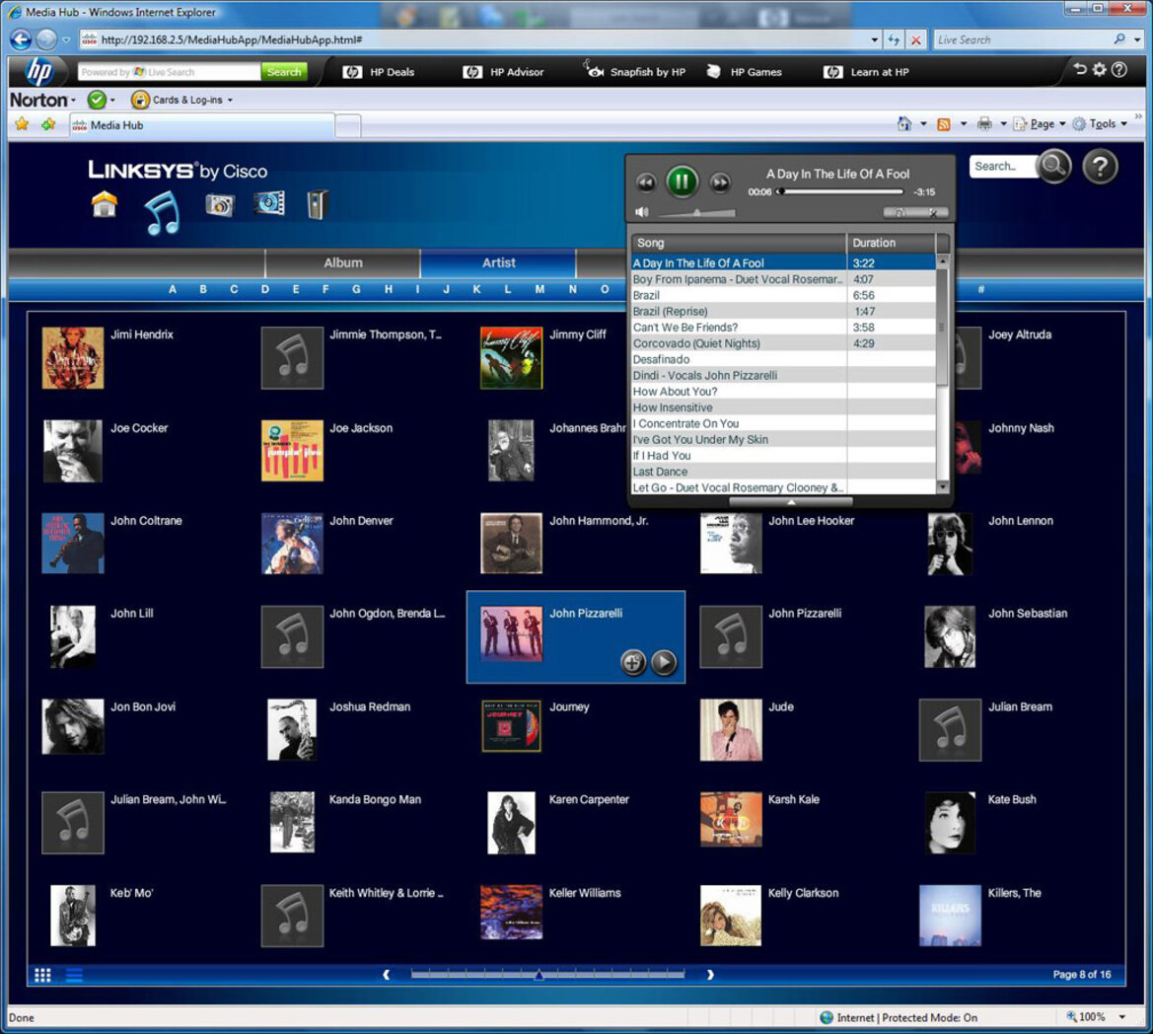This screenshot has width=1153, height=1034.
Task: Play John Pizzarelli with the play icon
Action: (663, 662)
